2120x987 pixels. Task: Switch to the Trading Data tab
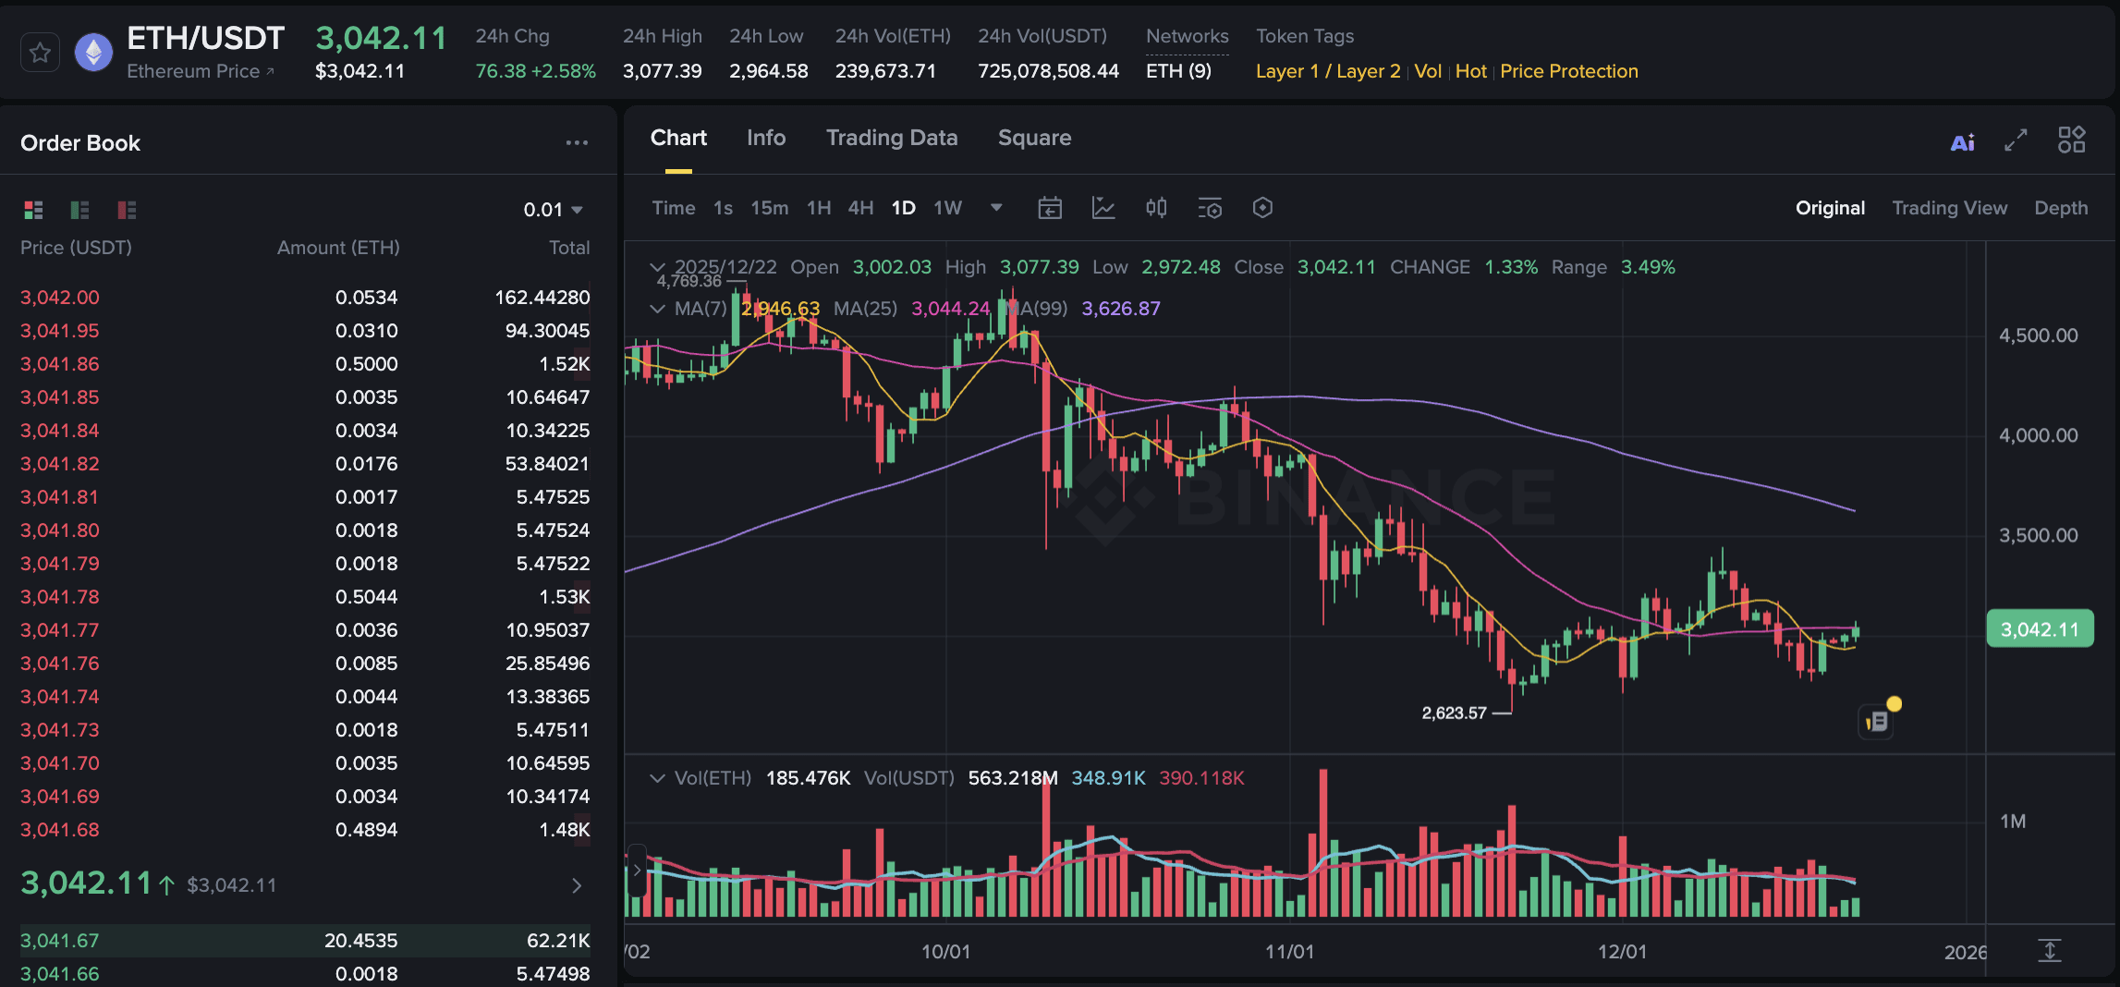(x=891, y=137)
